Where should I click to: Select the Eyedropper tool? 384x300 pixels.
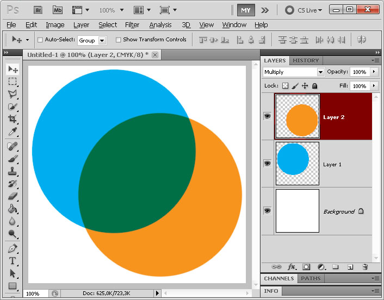[13, 132]
